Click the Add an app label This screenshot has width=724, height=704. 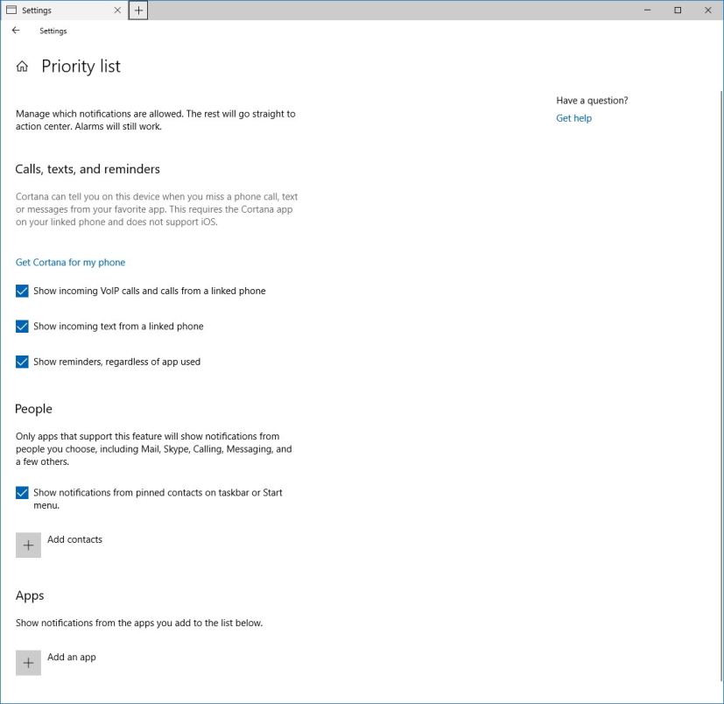pos(72,657)
